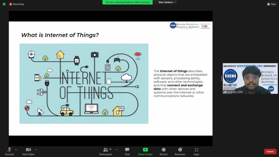The height and width of the screenshot is (157, 279).
Task: Click the game controller icon in the illustration
Action: [x=117, y=60]
